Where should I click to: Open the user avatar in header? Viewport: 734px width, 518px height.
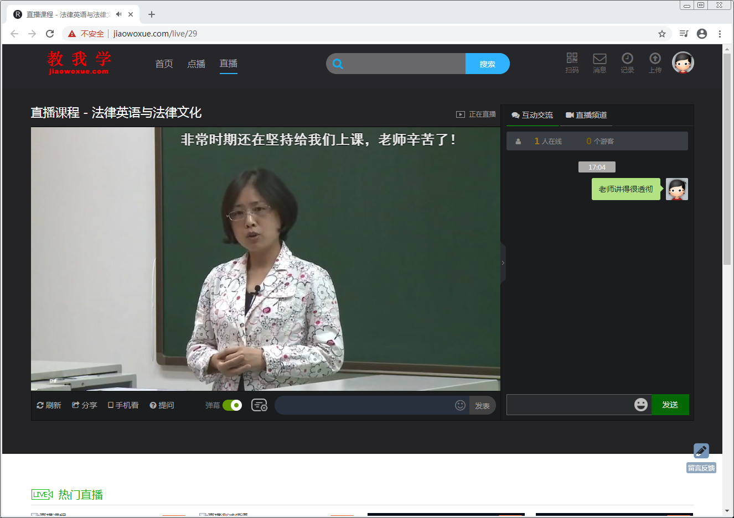pos(683,62)
